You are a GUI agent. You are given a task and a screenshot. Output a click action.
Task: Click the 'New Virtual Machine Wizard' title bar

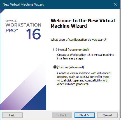click(x=23, y=4)
